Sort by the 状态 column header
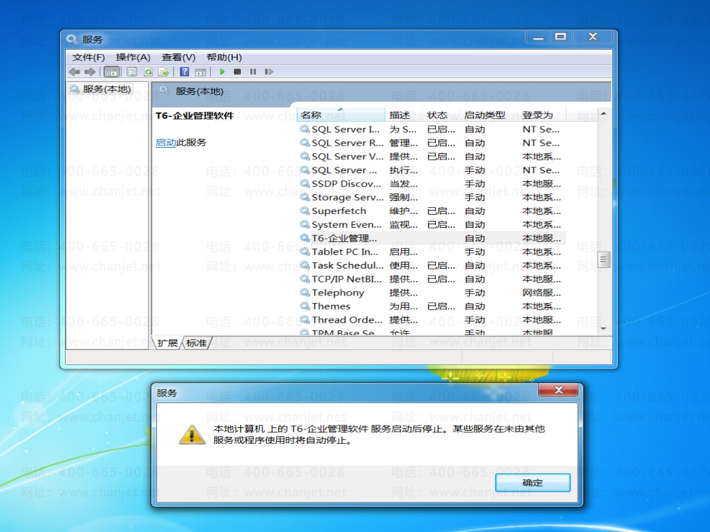Viewport: 710px width, 532px height. coord(441,115)
